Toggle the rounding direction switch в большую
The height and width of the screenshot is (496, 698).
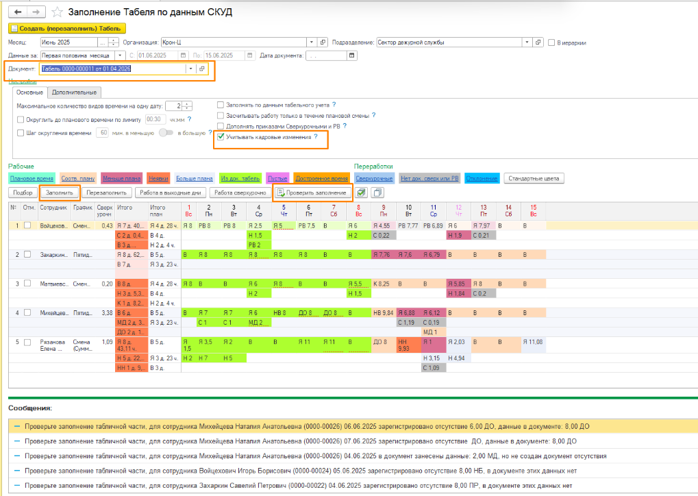(166, 133)
